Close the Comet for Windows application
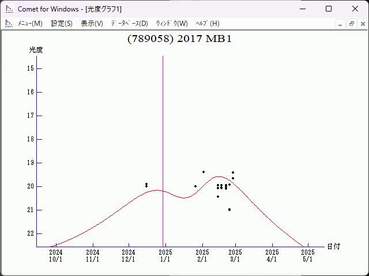 click(355, 9)
